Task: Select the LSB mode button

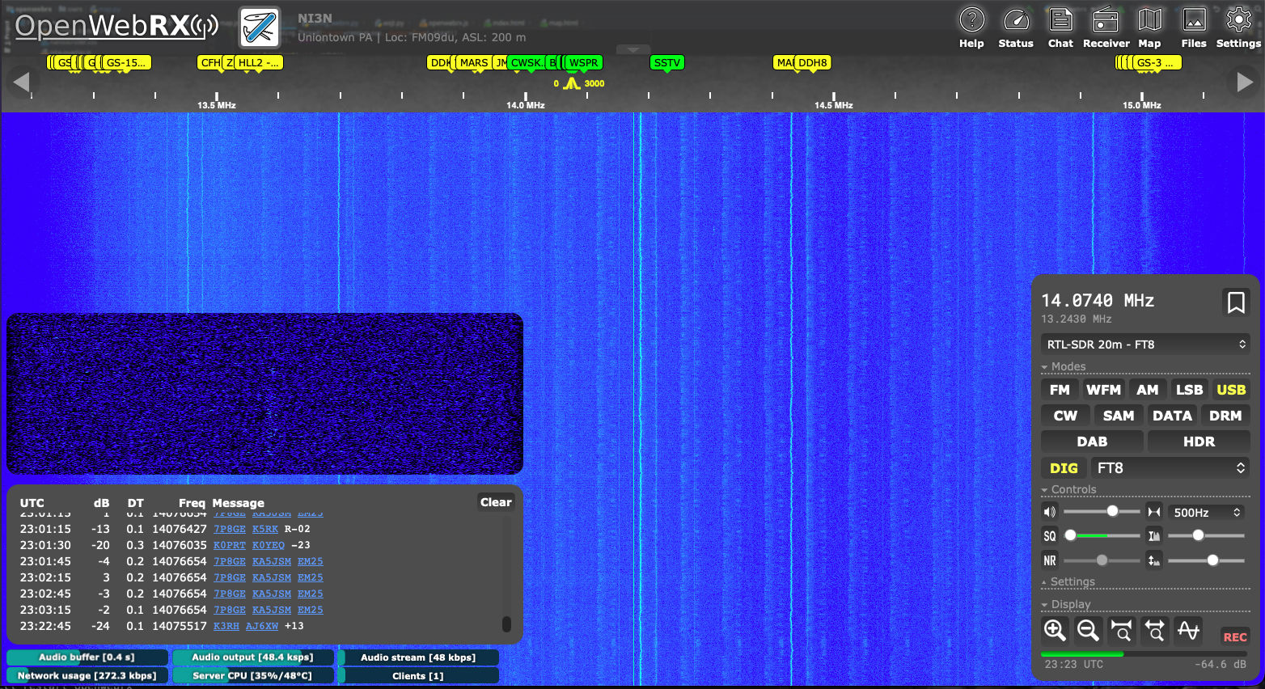Action: point(1189,390)
